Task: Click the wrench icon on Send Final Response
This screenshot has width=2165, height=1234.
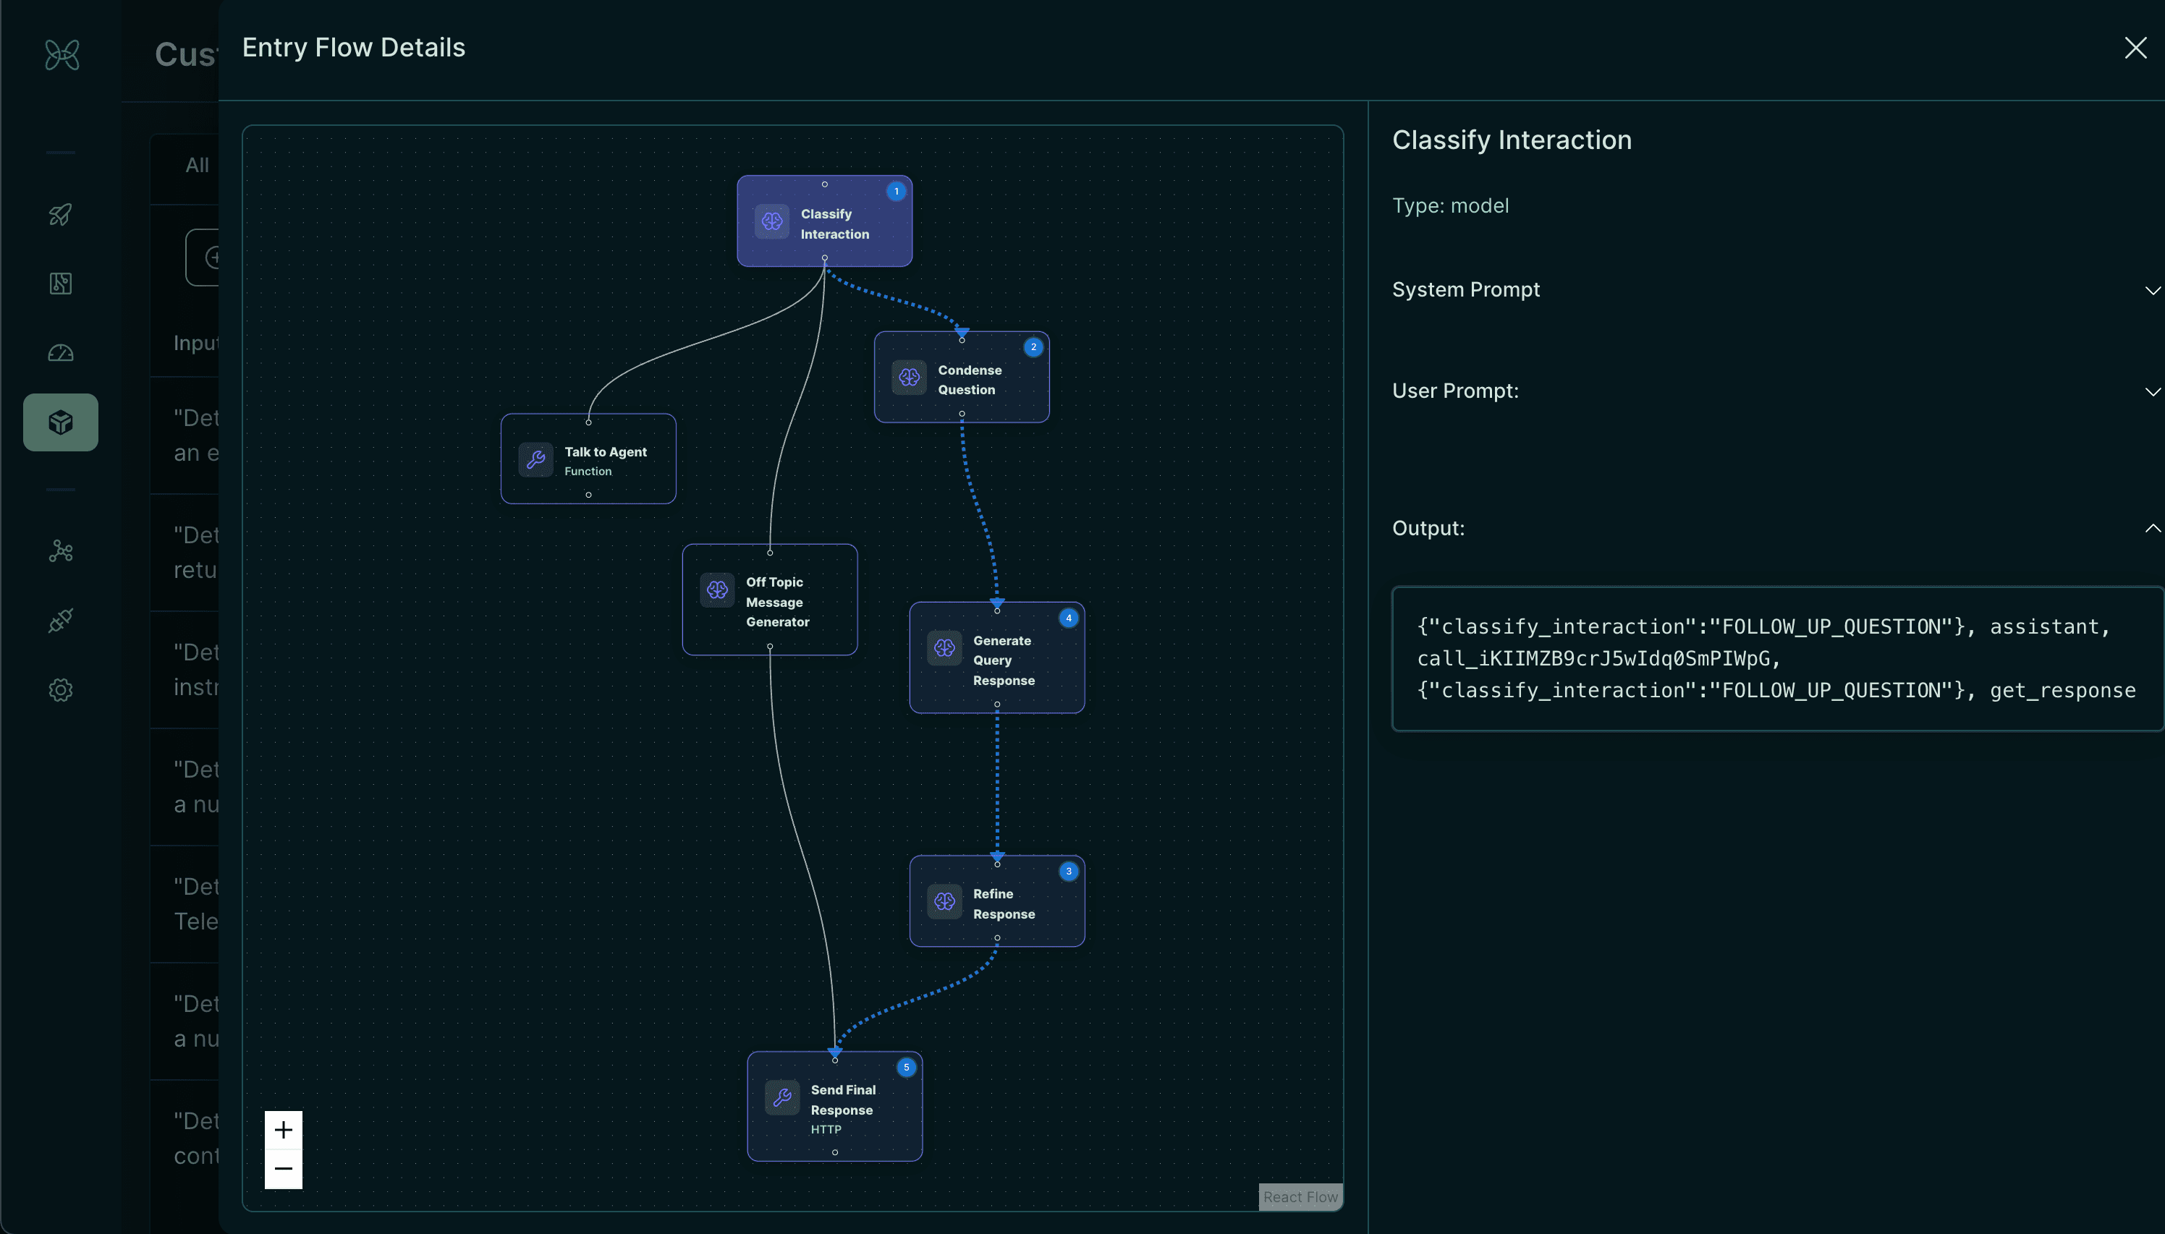Action: (782, 1097)
